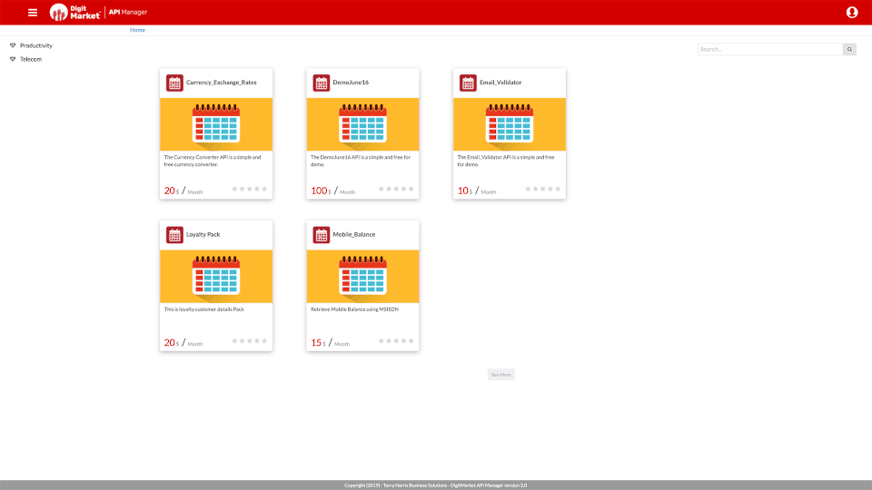Screen dimensions: 872x490
Task: Rate DemoJune16 using its star rating
Action: point(396,189)
